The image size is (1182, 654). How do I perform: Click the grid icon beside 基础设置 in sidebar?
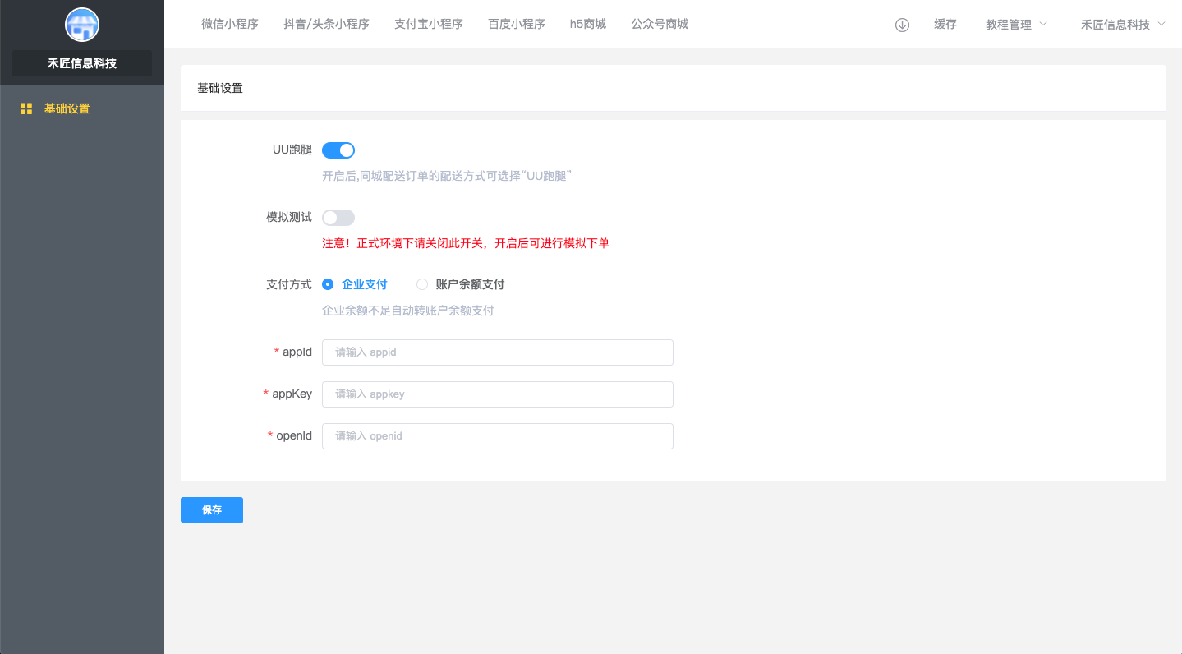click(x=26, y=108)
